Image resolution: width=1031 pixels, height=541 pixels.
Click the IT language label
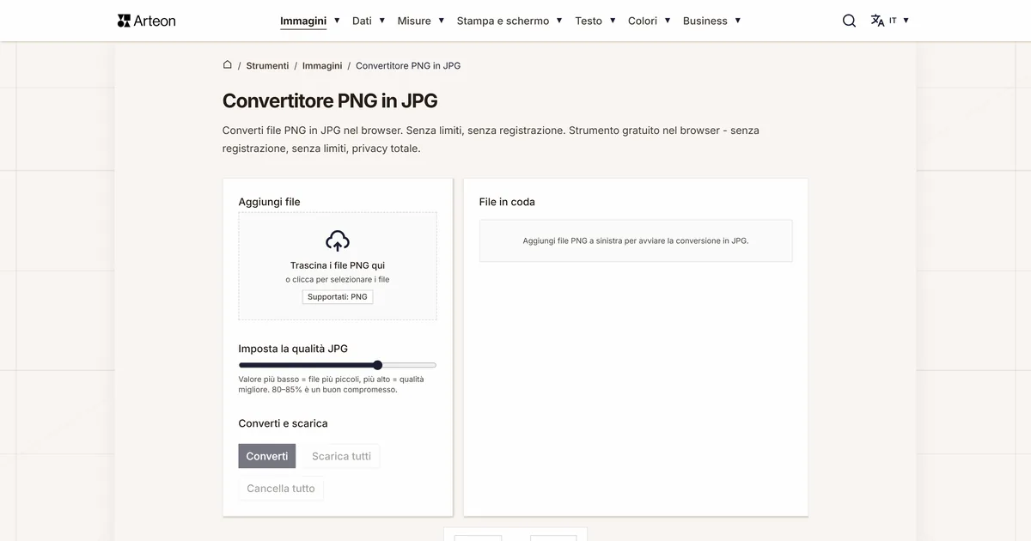tap(893, 21)
